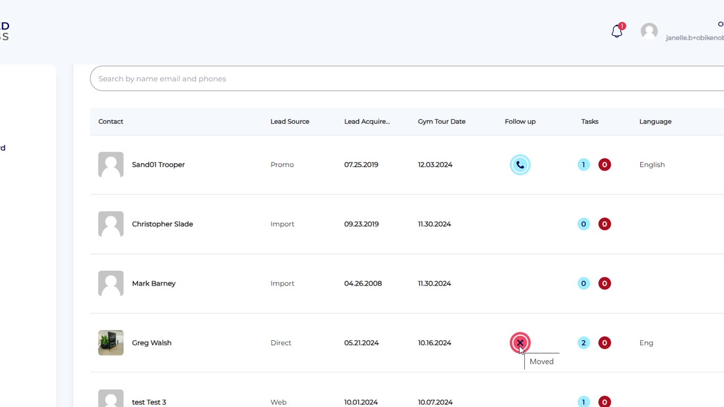Screen dimensions: 724x407
Task: Open test Test 3's blue task badge
Action: [584, 402]
